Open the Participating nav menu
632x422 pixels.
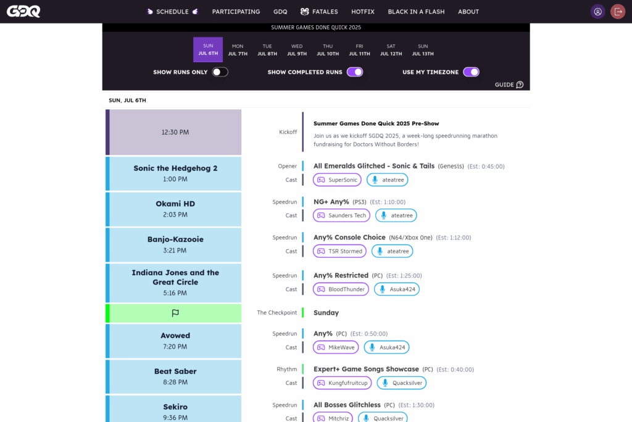[236, 12]
